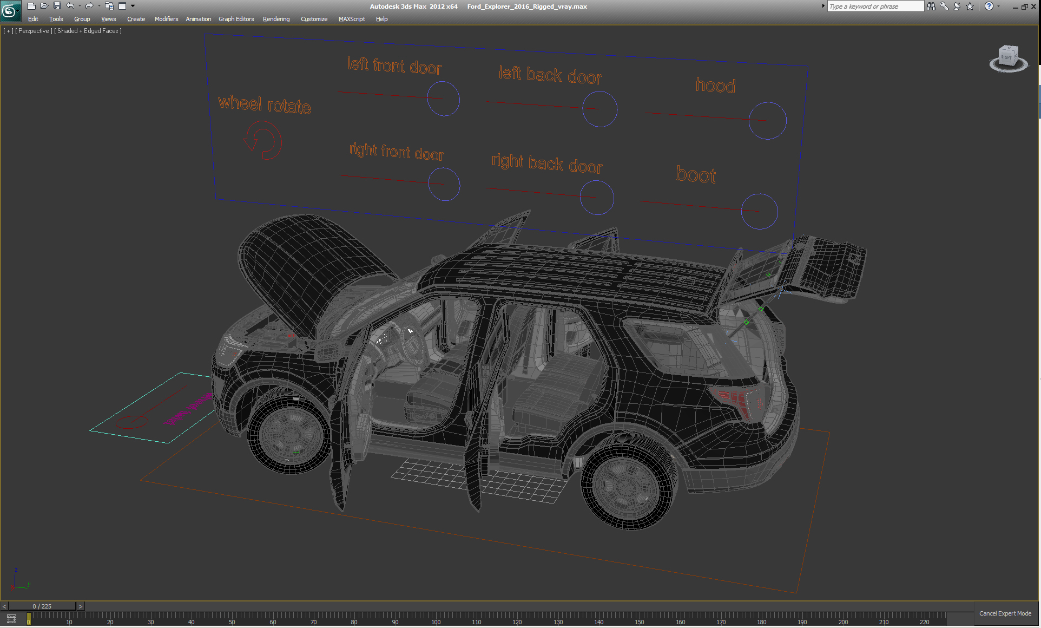Click the ViewCube in the viewport corner

(x=1009, y=55)
